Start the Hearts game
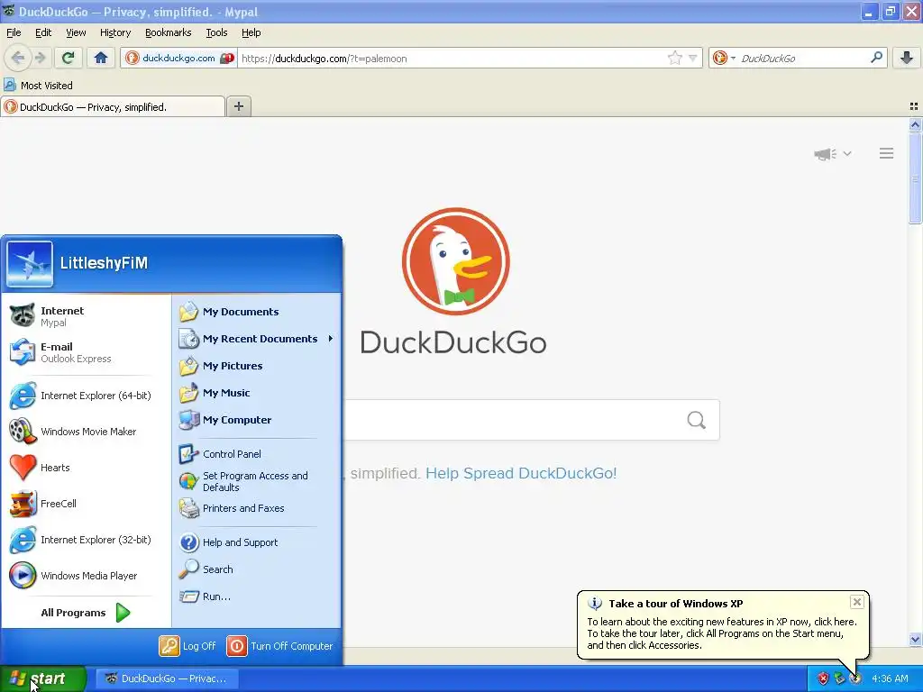 coord(86,468)
